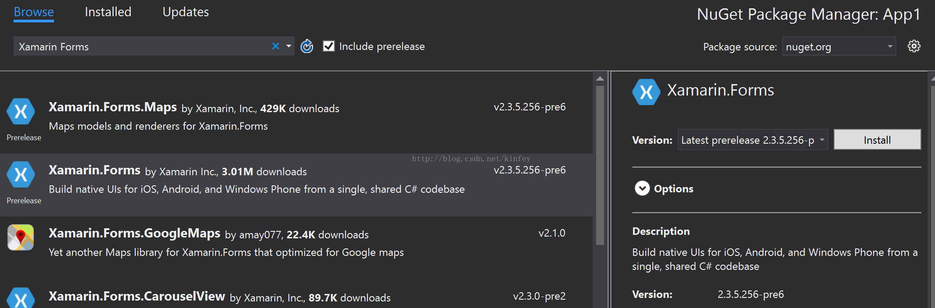Click the refresh search results icon

pos(307,46)
